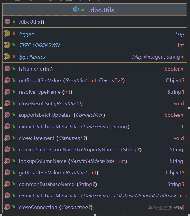The width and height of the screenshot is (190, 216).
Task: Click the private lock icon beside typeNames
Action: point(14,57)
